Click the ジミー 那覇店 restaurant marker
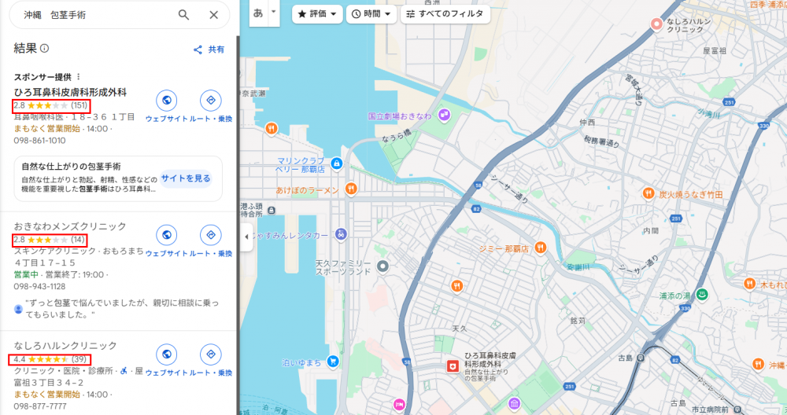Screen dimensions: 787x415 pos(540,247)
